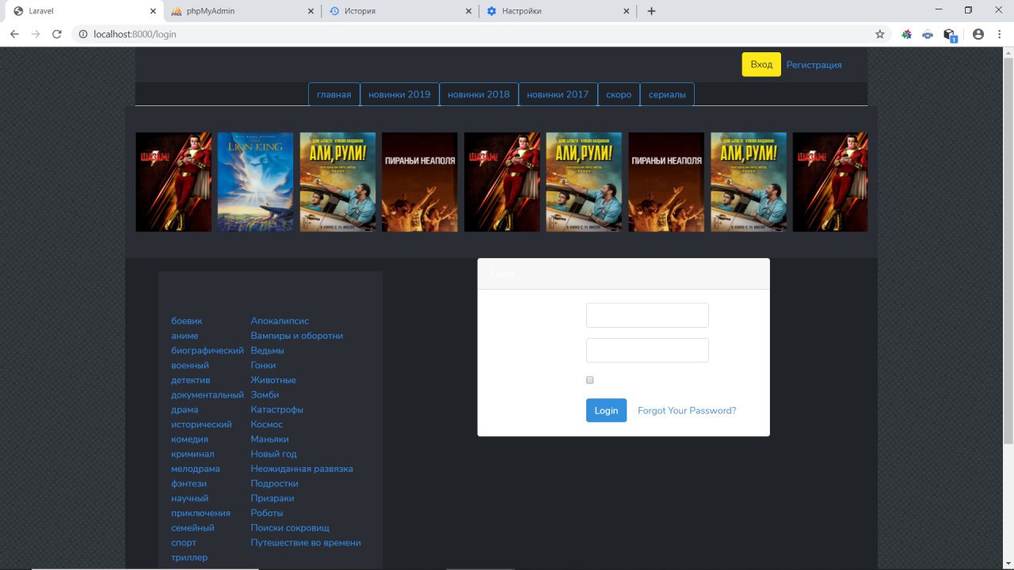Click the browser Forward arrow
Viewport: 1014px width, 570px height.
point(35,34)
